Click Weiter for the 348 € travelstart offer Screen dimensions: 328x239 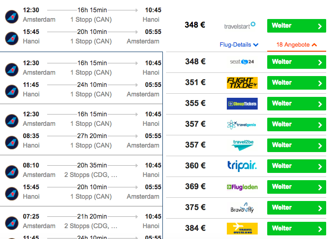pyautogui.click(x=296, y=26)
